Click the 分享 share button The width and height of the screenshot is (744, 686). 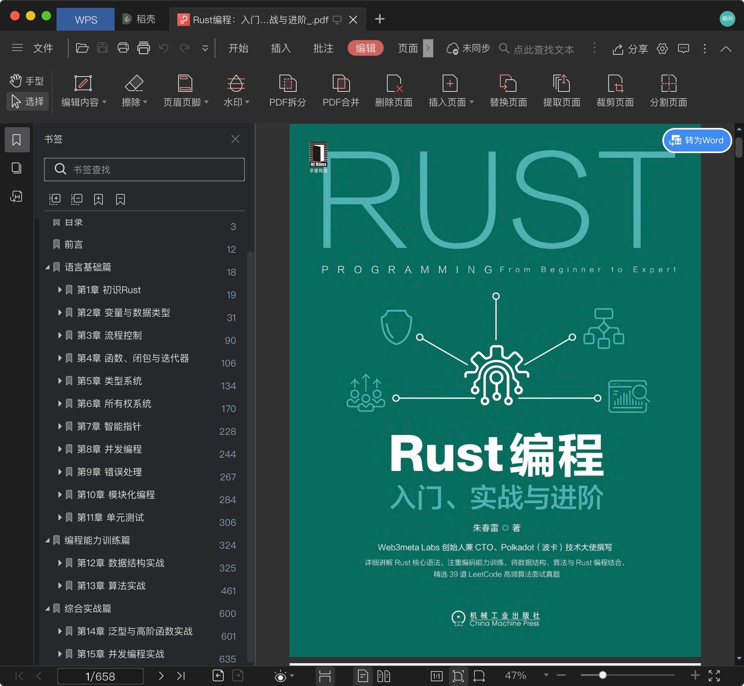click(630, 49)
